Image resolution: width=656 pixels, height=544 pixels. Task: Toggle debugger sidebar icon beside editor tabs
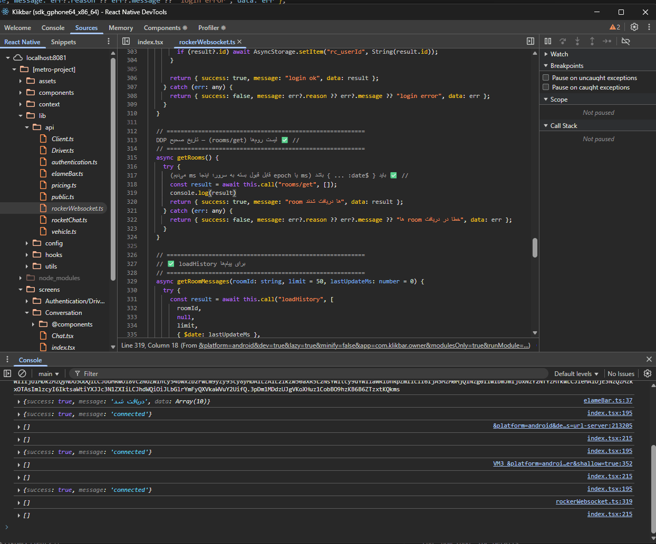(x=530, y=41)
